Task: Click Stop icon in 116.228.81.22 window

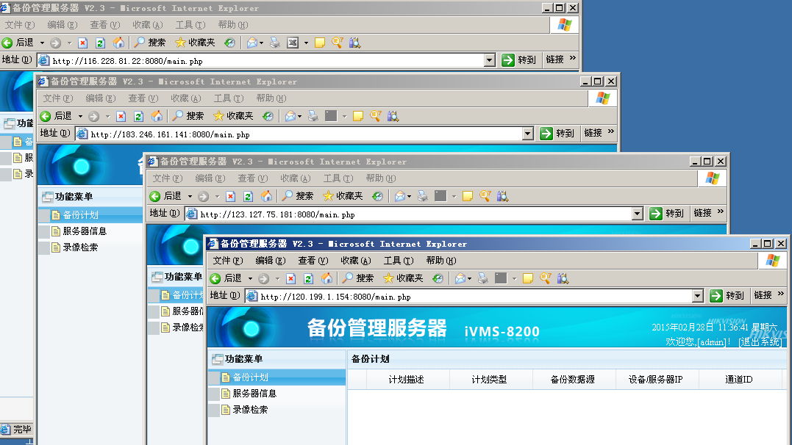Action: [x=83, y=43]
